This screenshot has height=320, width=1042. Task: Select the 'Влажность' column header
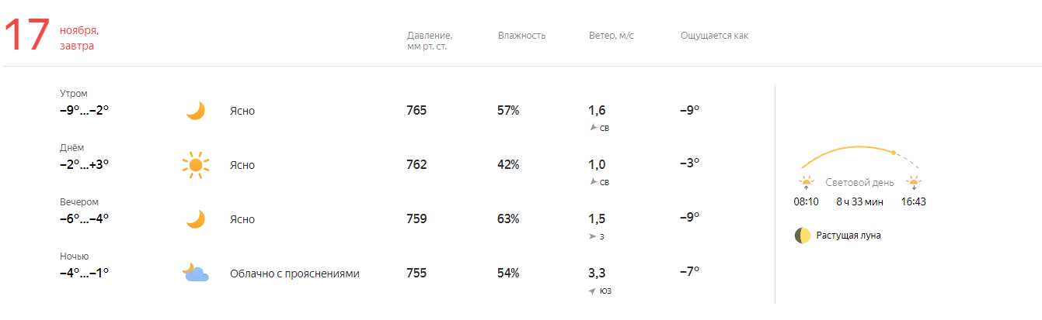pos(522,36)
